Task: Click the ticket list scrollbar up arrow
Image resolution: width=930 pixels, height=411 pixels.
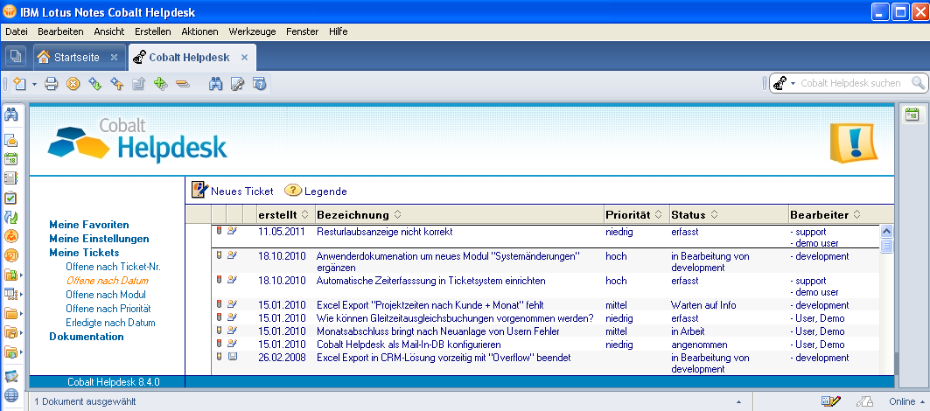Action: pyautogui.click(x=887, y=232)
